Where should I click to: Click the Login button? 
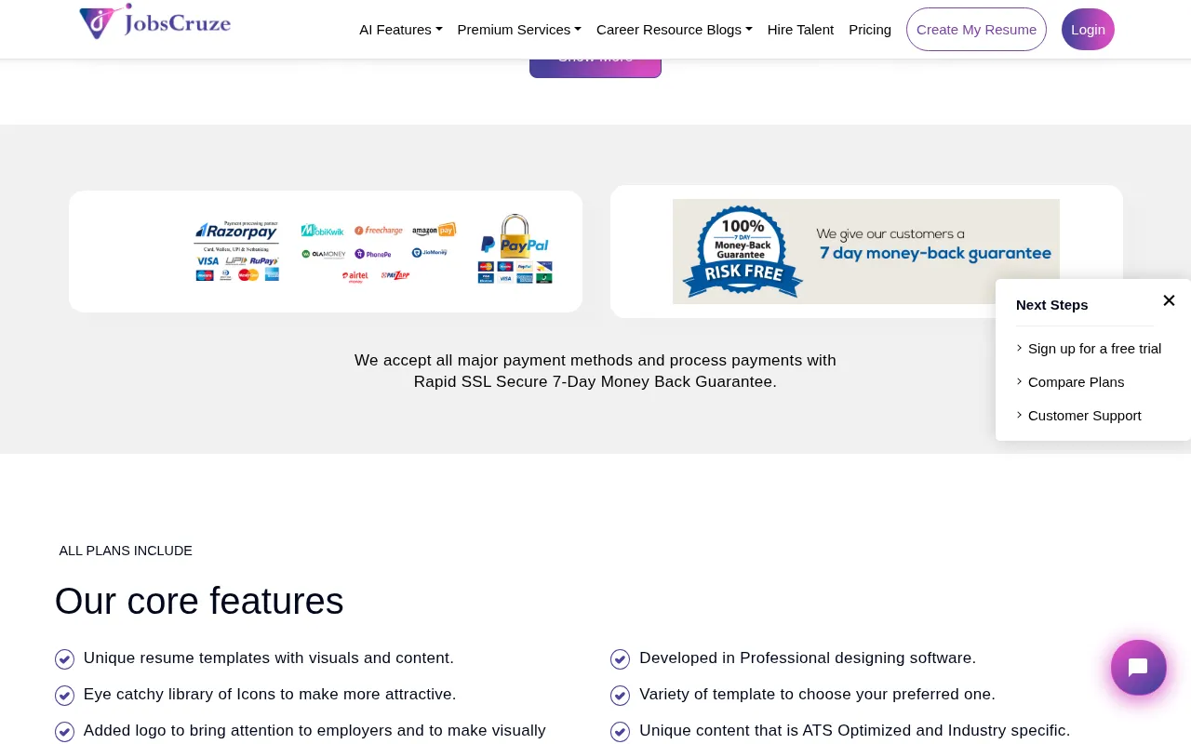1088,29
